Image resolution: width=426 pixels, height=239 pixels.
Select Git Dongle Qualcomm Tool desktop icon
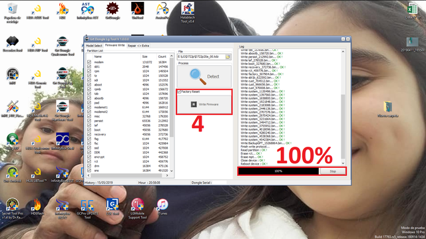tap(63, 46)
